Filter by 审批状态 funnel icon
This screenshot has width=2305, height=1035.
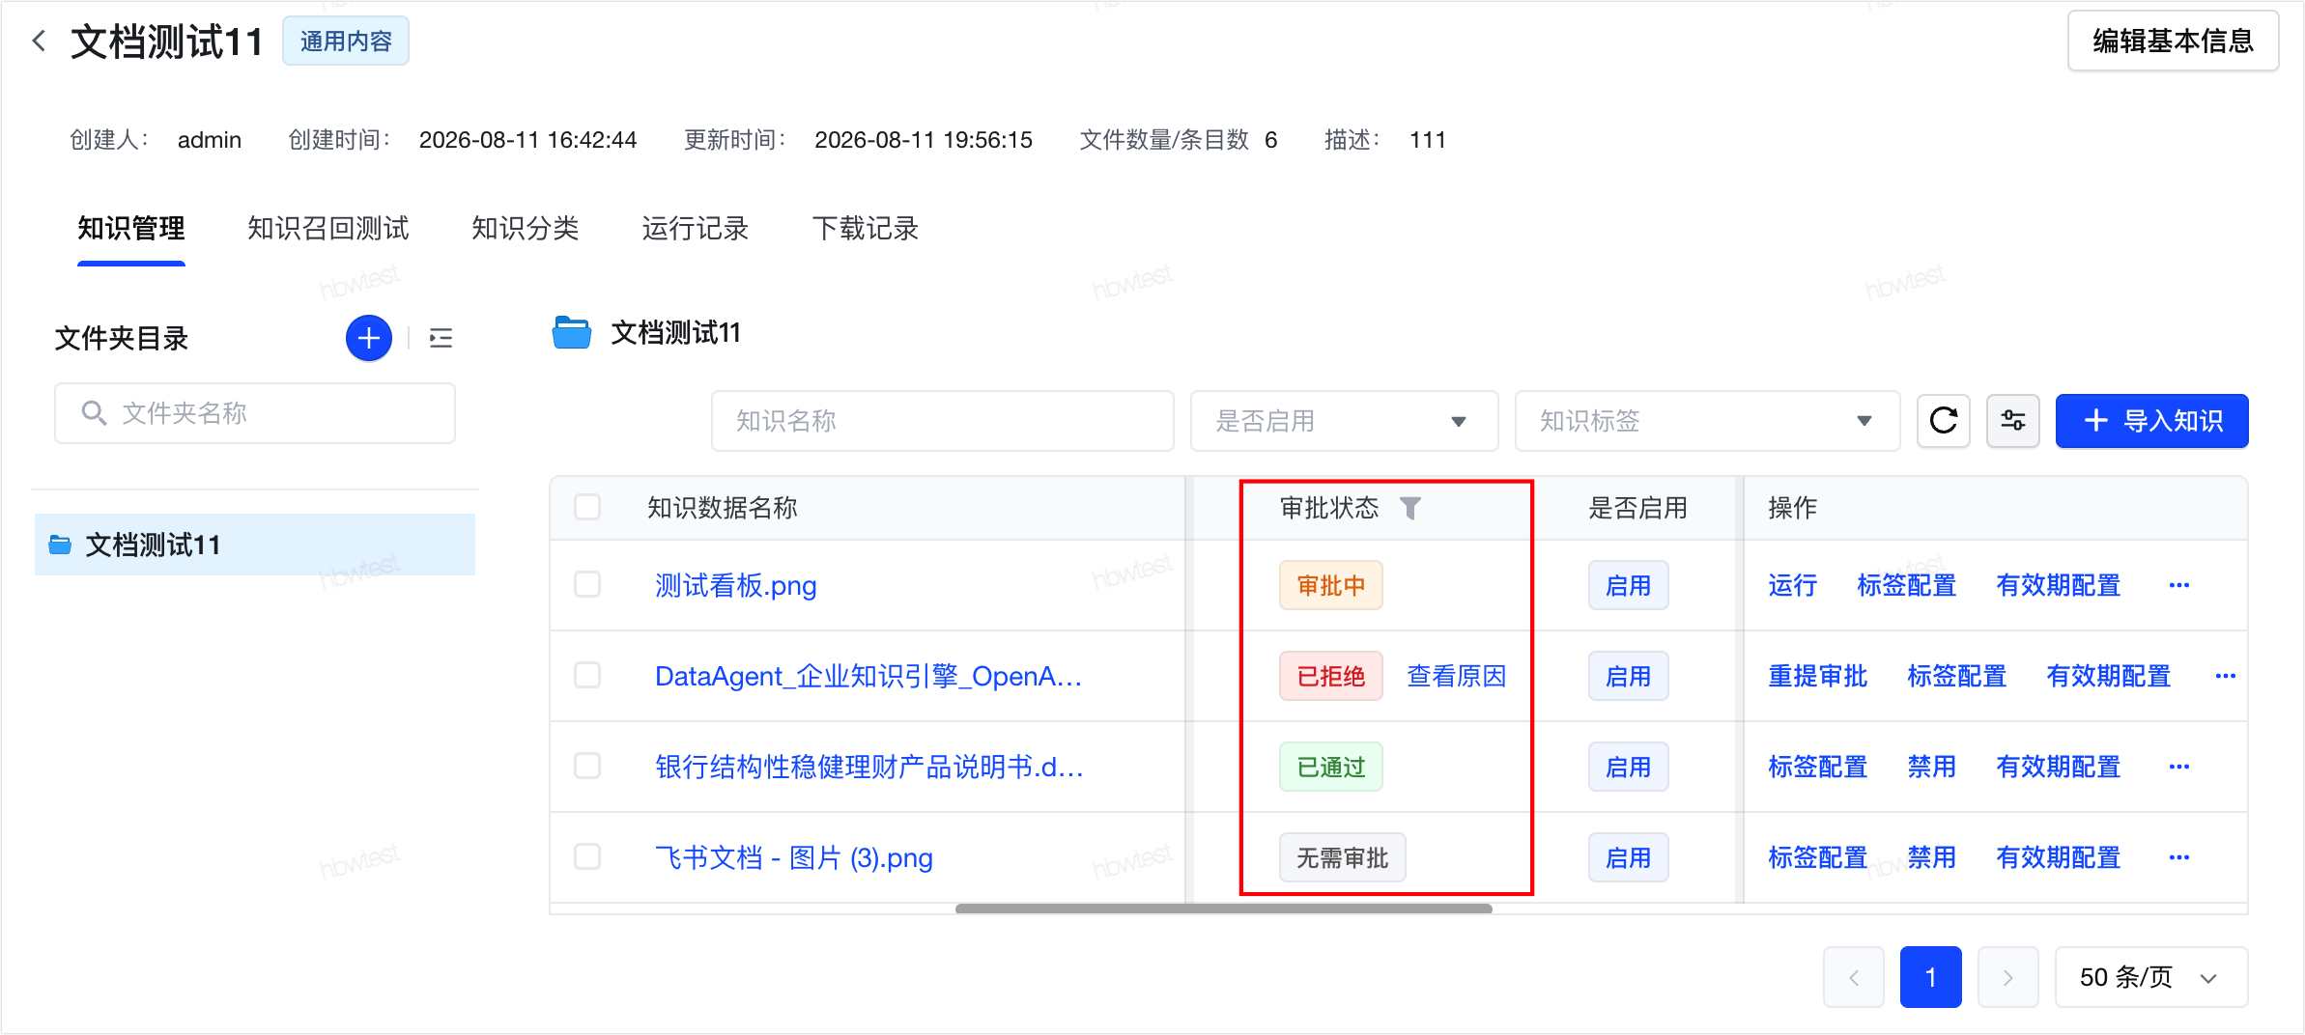tap(1410, 508)
